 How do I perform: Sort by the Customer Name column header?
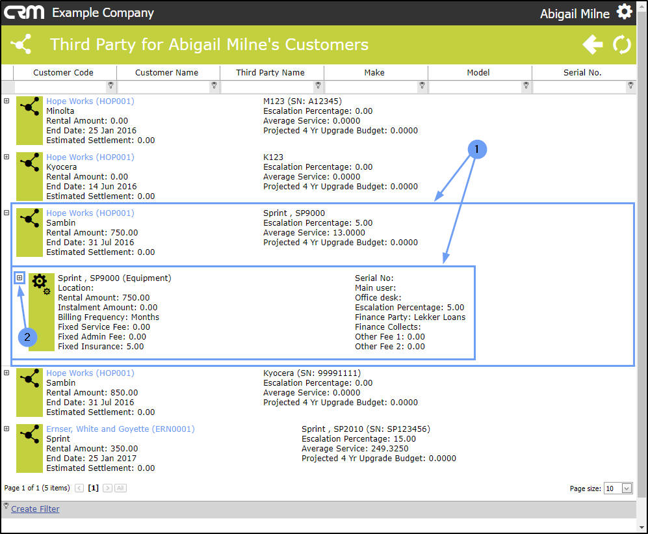[166, 72]
